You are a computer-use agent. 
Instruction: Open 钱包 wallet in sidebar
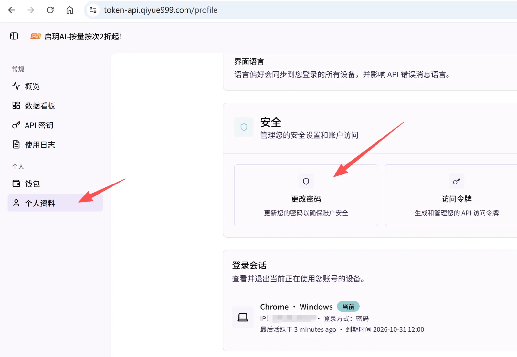[55, 184]
